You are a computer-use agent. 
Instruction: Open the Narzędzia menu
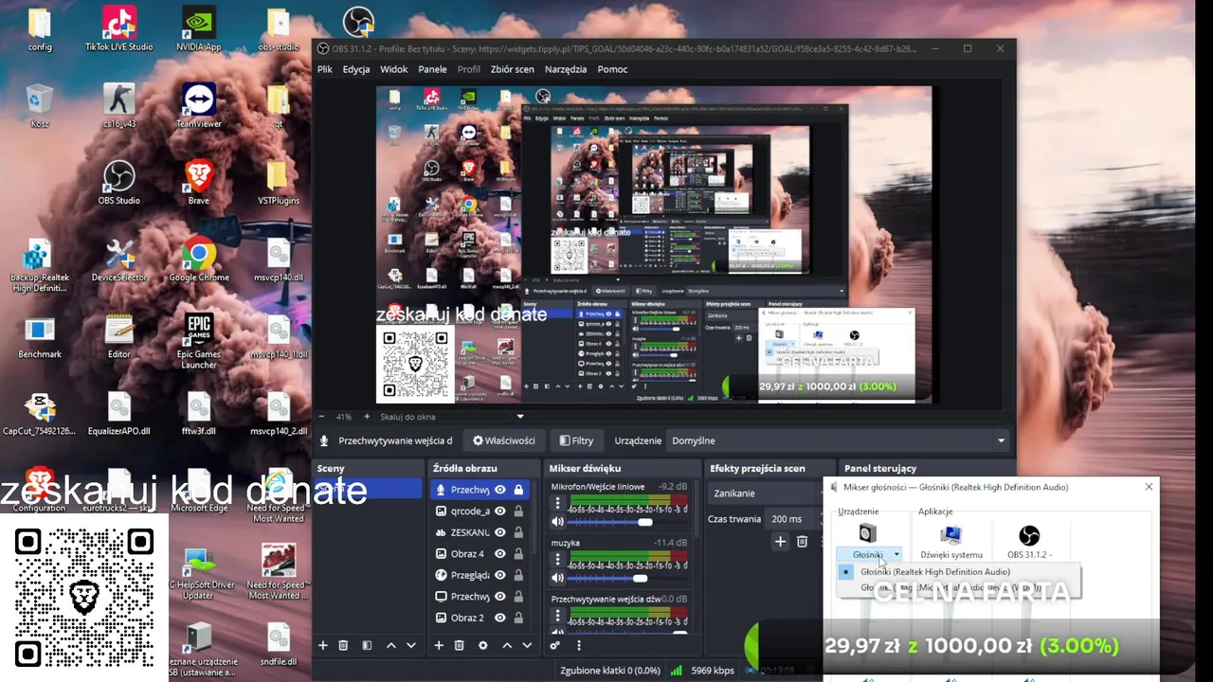pyautogui.click(x=566, y=69)
